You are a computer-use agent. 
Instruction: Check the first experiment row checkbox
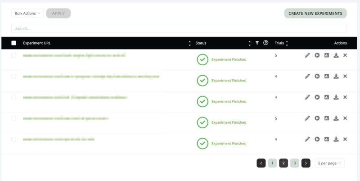(x=13, y=55)
